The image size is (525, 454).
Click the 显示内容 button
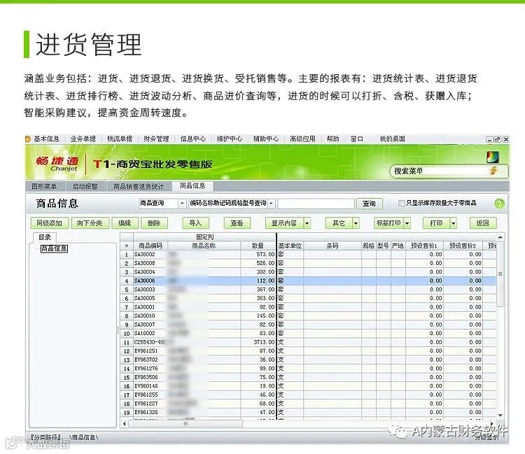point(284,223)
